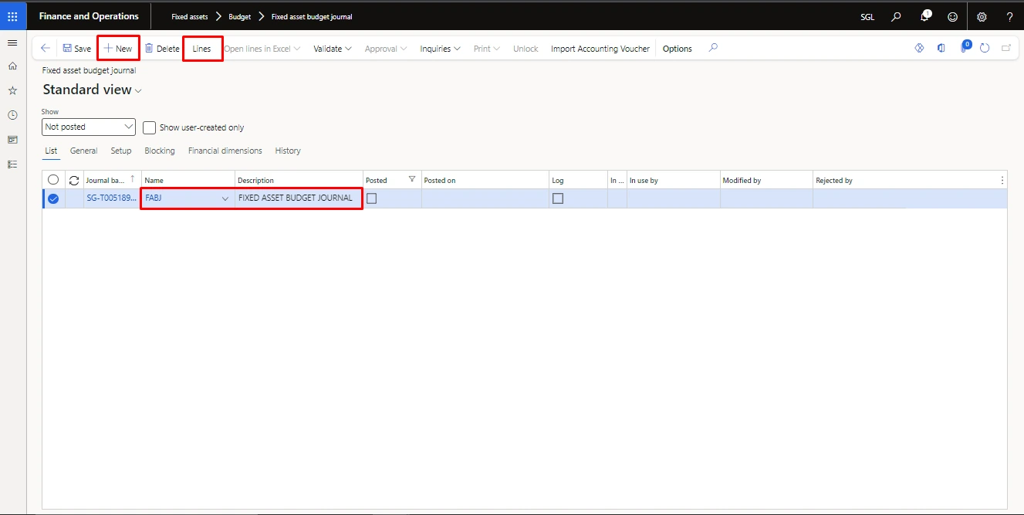Open Help question mark icon
Screen dimensions: 1024x515
point(1009,16)
